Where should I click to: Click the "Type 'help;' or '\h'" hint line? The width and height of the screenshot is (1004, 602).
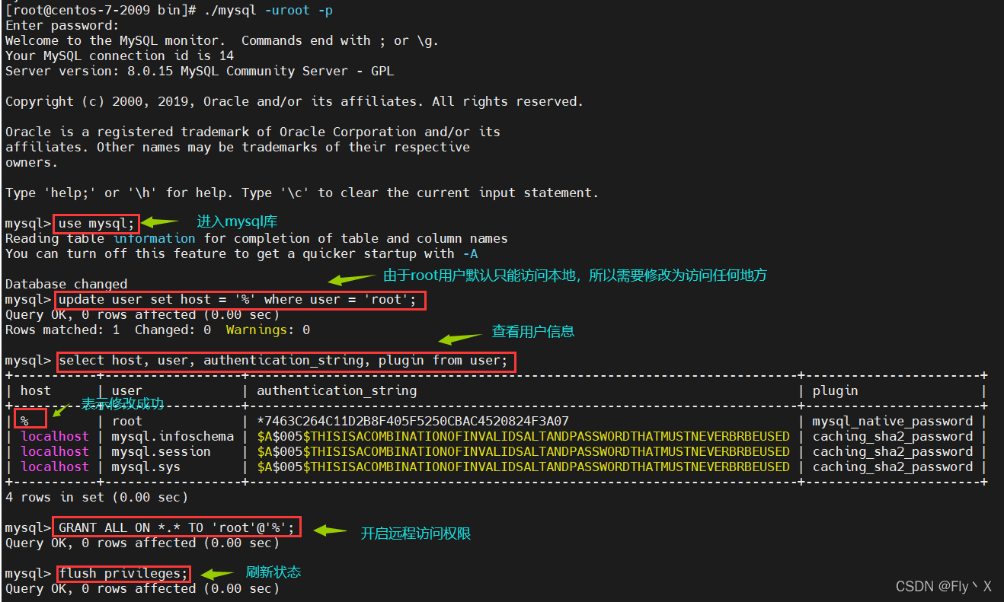(x=302, y=193)
